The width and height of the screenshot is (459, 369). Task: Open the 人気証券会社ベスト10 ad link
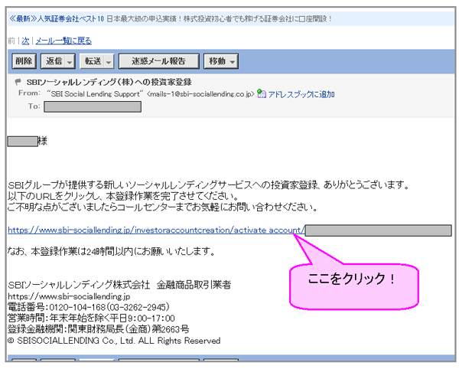[x=57, y=18]
